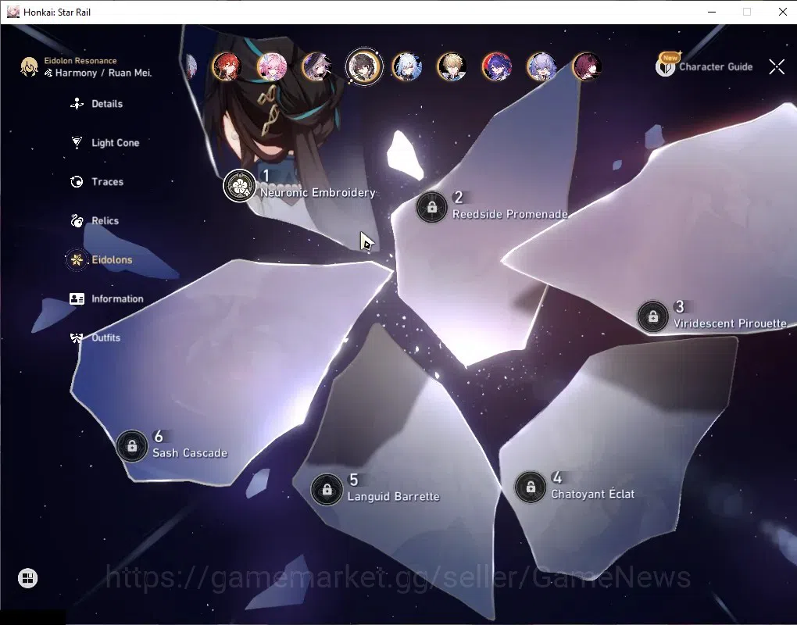The height and width of the screenshot is (625, 797).
Task: Click the Sash Cascade label
Action: 190,453
